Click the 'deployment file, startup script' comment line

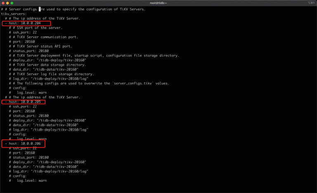[x=94, y=55]
